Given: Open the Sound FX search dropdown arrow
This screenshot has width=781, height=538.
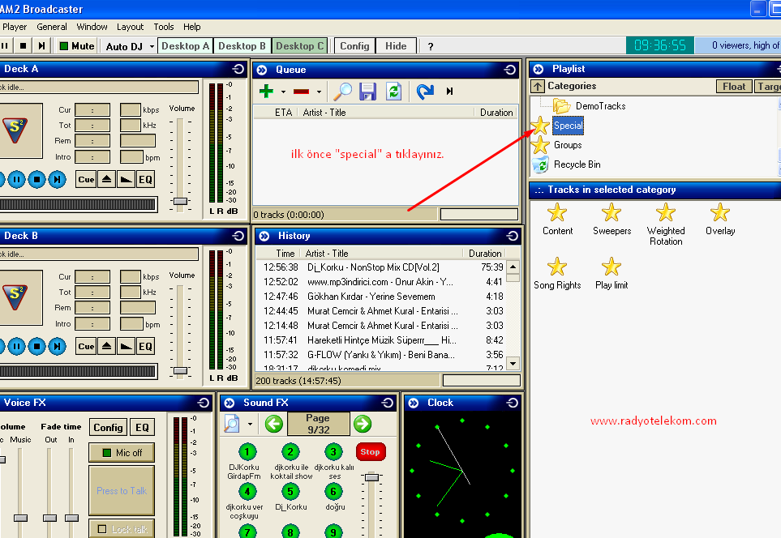Looking at the screenshot, I should [250, 424].
